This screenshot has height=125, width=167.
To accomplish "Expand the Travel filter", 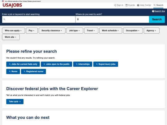I will click(91, 31).
